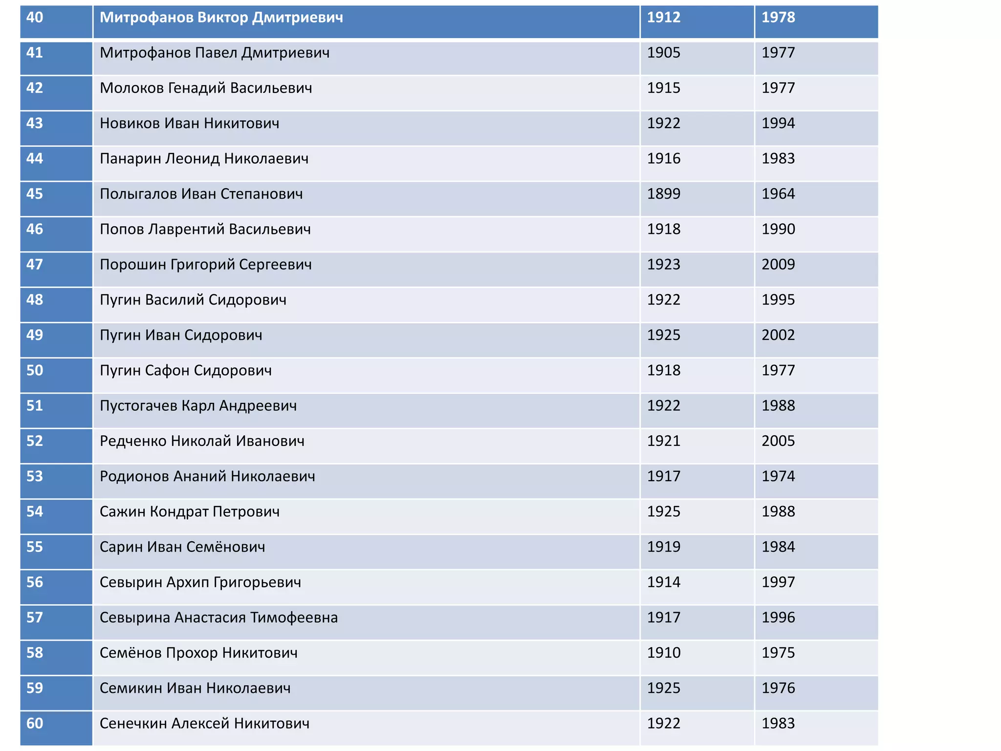Select Сенечкин Алексей Никитович entry
This screenshot has width=1001, height=751.
[204, 724]
